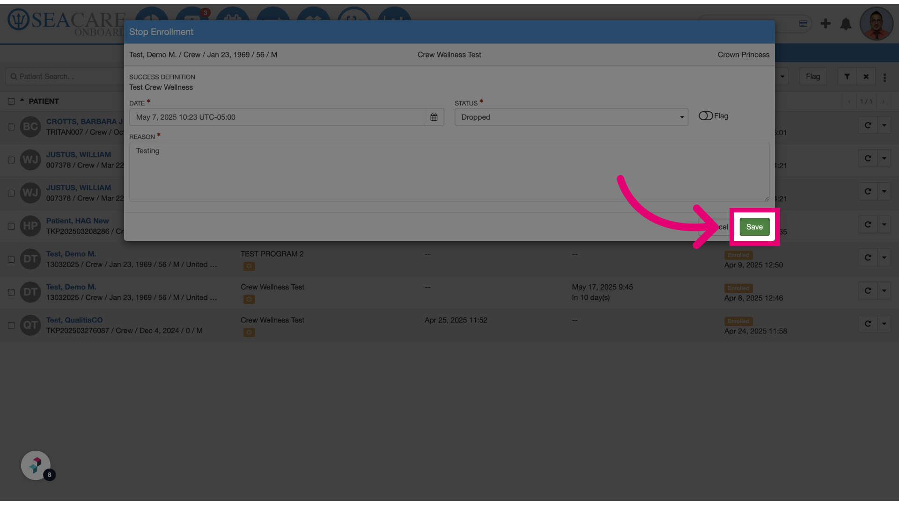Click refresh icon on CROTTS, BARBARA row
The image size is (899, 505).
point(868,125)
